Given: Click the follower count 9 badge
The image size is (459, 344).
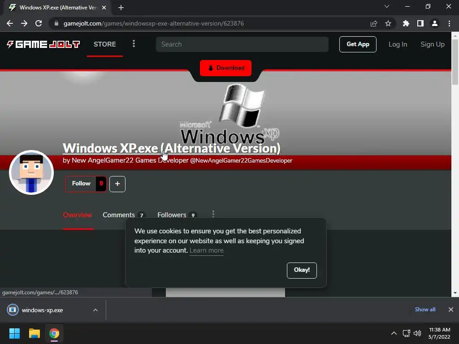Looking at the screenshot, I should pyautogui.click(x=101, y=184).
